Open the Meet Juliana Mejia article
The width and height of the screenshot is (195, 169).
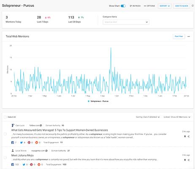22,155
